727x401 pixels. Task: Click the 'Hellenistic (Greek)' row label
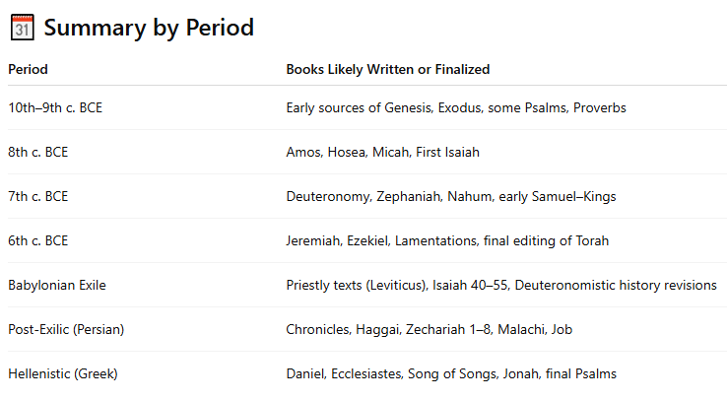click(62, 373)
